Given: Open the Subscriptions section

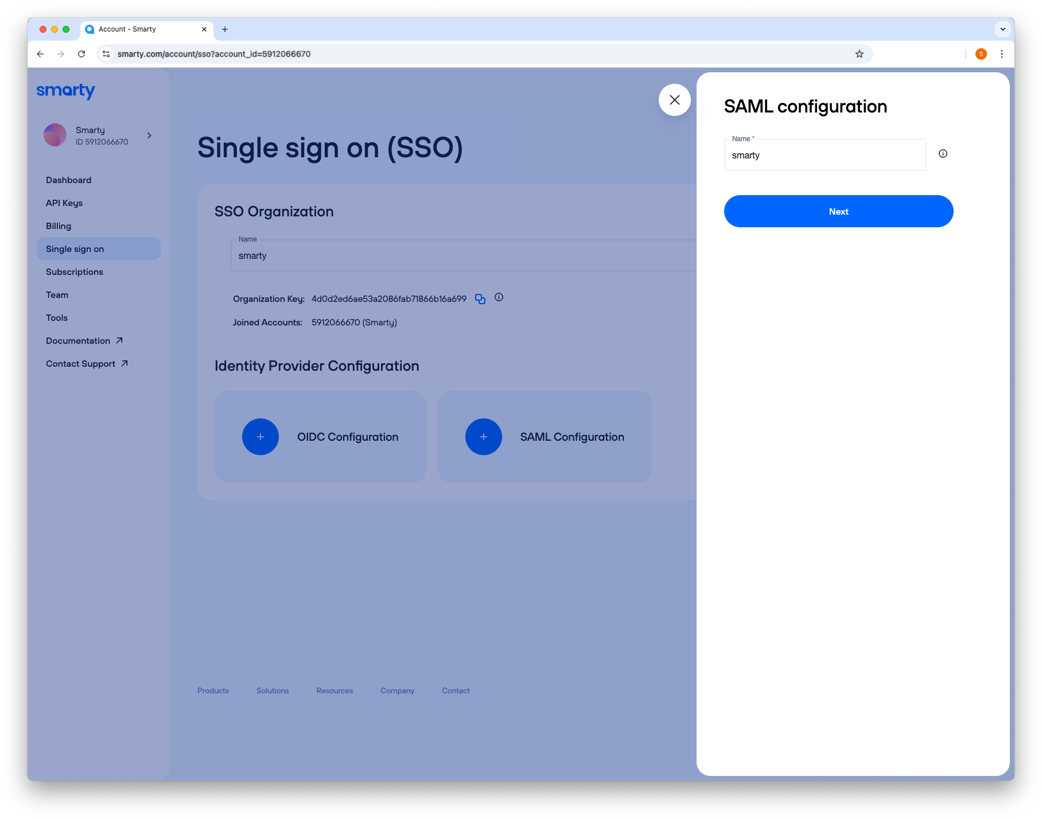Looking at the screenshot, I should pyautogui.click(x=74, y=271).
